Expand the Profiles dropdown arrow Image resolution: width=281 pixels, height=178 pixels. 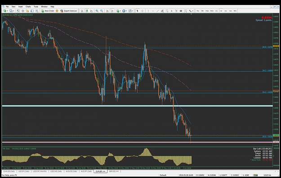[13, 11]
